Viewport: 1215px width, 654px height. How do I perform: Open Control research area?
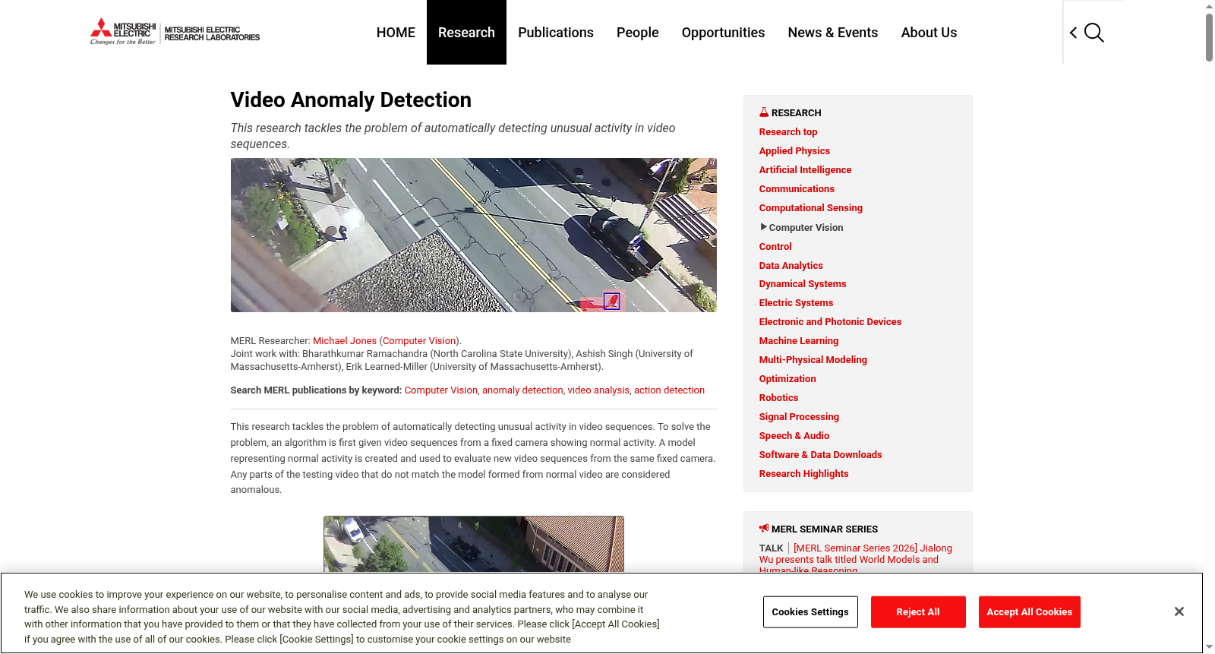click(775, 247)
